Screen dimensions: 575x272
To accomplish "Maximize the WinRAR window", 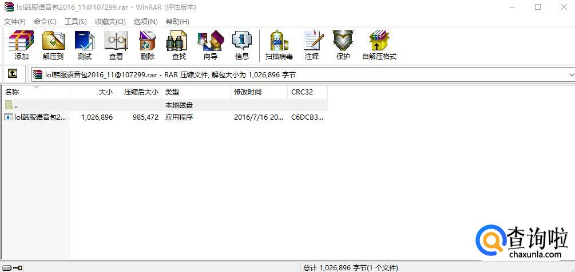I will point(538,7).
